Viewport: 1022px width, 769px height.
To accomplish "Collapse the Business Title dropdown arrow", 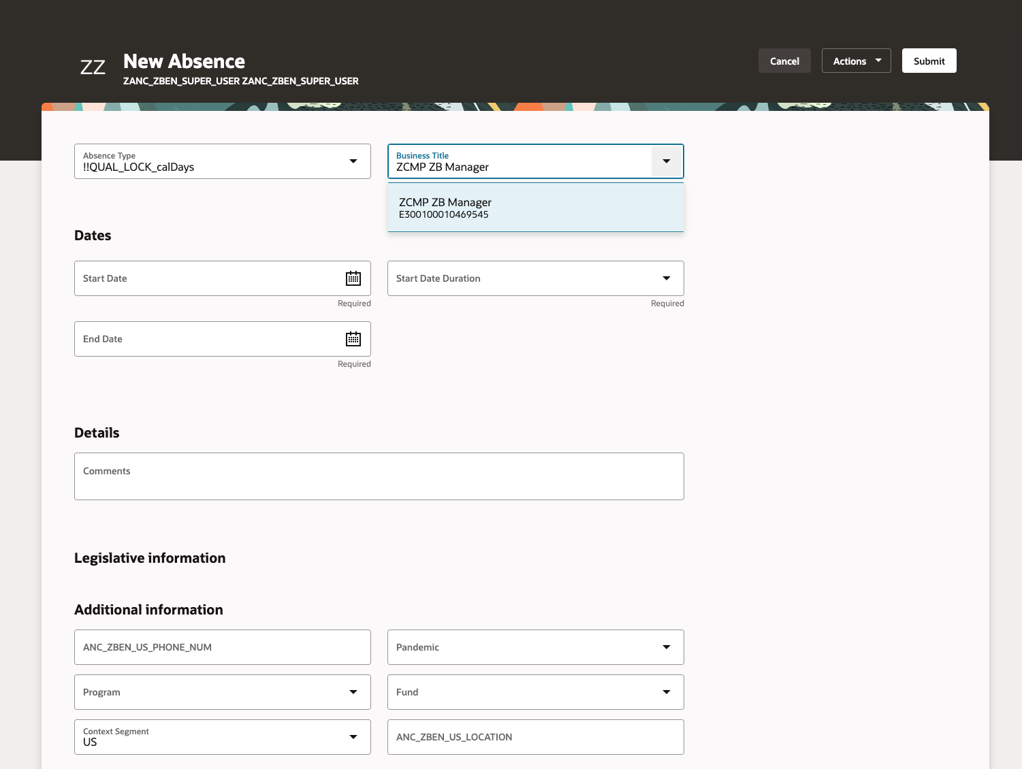I will pos(666,161).
